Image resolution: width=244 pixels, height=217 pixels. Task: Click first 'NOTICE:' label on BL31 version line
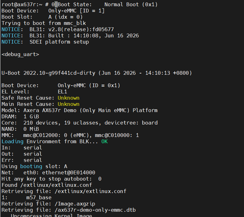click(12, 29)
